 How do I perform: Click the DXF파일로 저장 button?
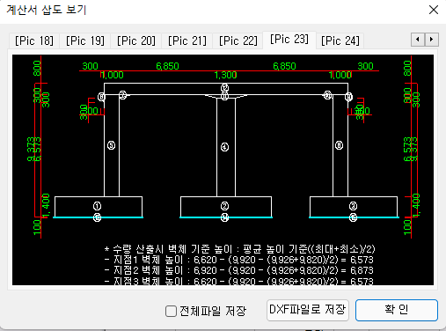[308, 310]
